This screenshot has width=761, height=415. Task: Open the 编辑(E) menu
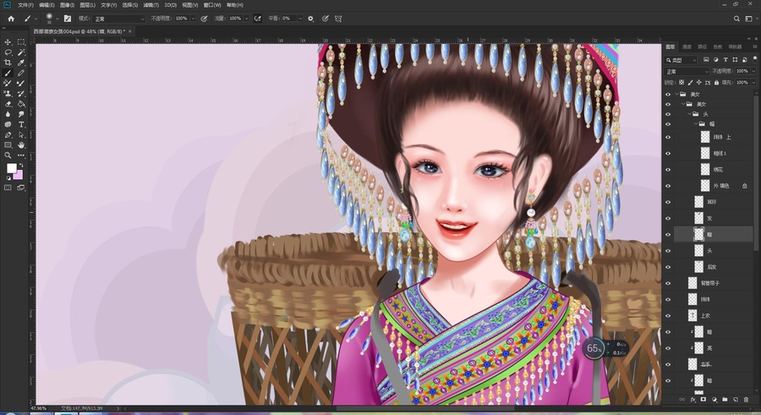(47, 5)
